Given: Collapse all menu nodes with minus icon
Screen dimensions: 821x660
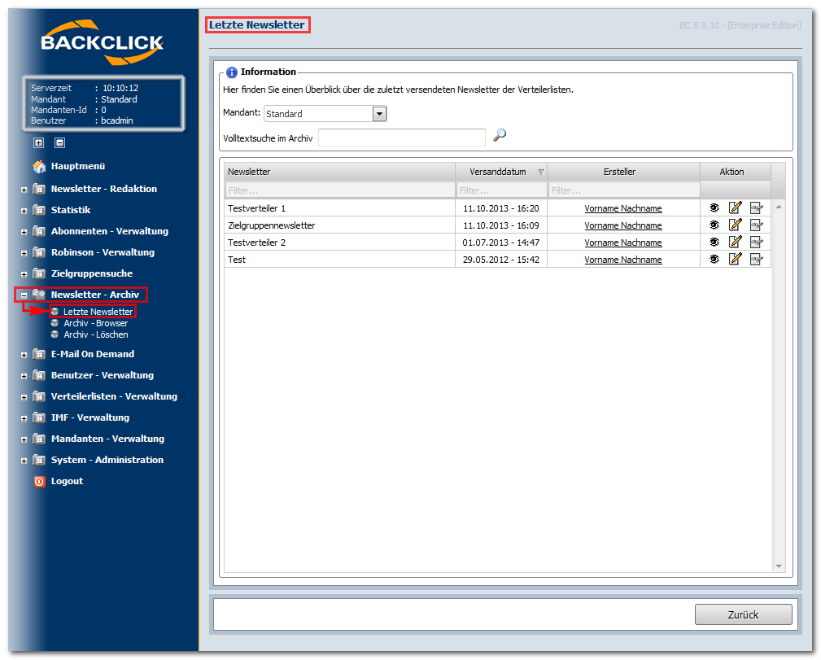Looking at the screenshot, I should (x=59, y=142).
